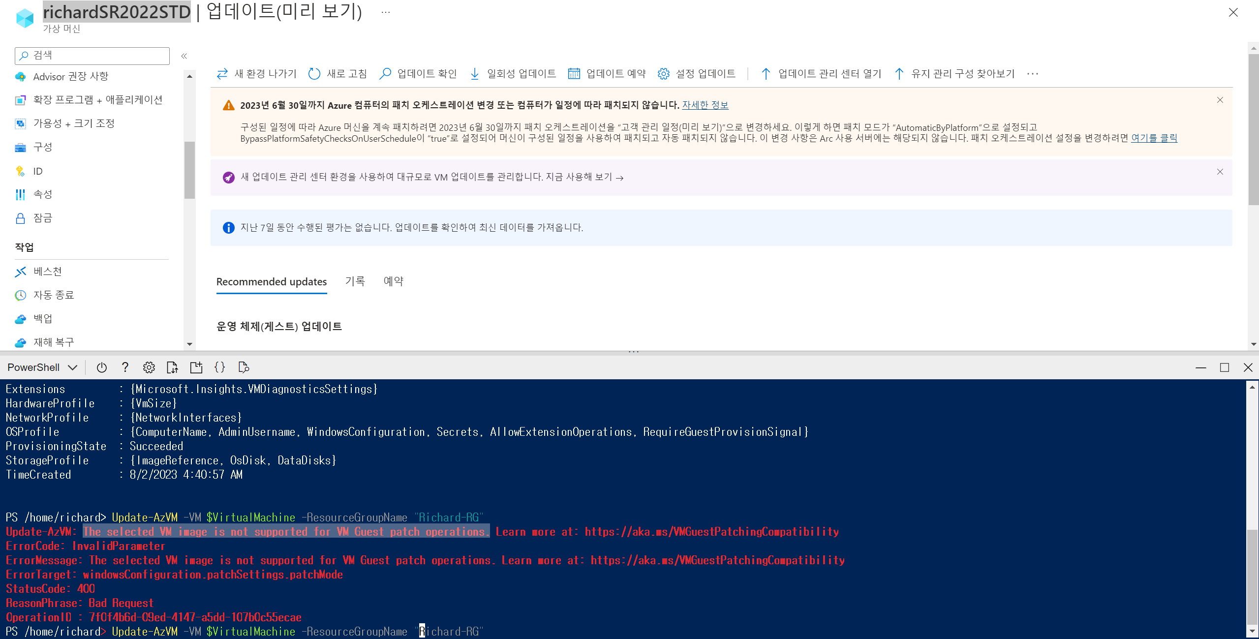Click 업데이트 확인 in toolbar

click(x=418, y=74)
